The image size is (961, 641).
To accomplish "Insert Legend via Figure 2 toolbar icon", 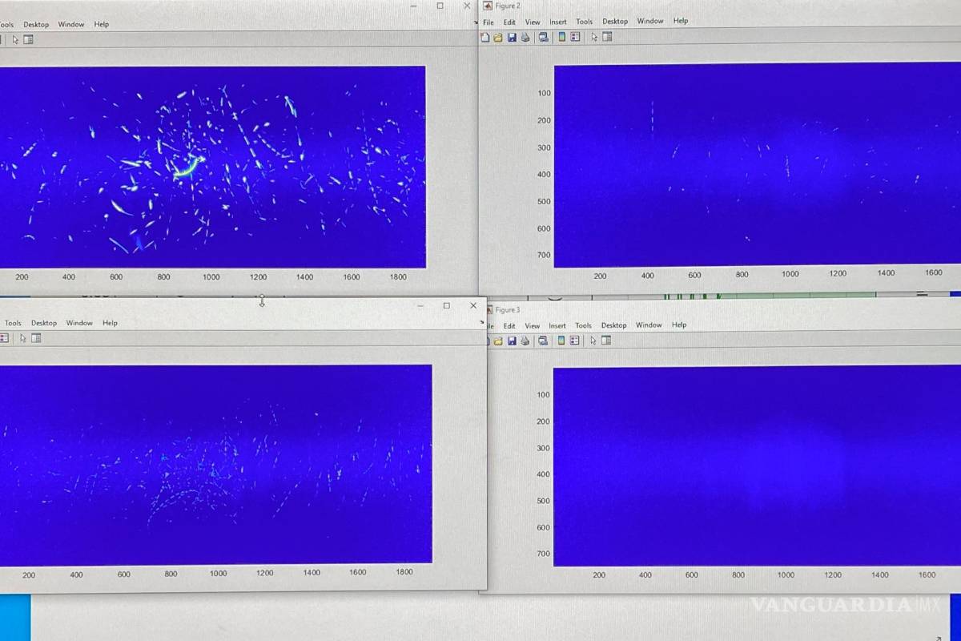I will pos(575,37).
